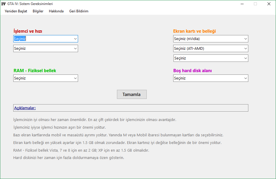Click the GTA IV icon in the title bar
The width and height of the screenshot is (276, 179).
point(4,4)
